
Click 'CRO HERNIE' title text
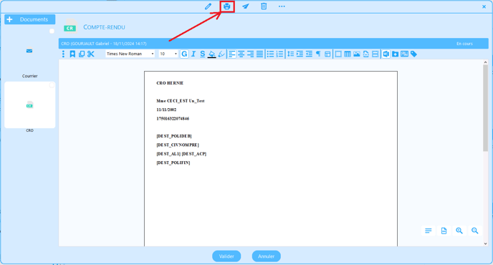[170, 83]
